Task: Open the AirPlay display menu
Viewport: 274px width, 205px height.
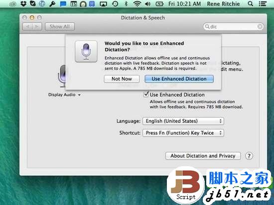Action: (103, 4)
